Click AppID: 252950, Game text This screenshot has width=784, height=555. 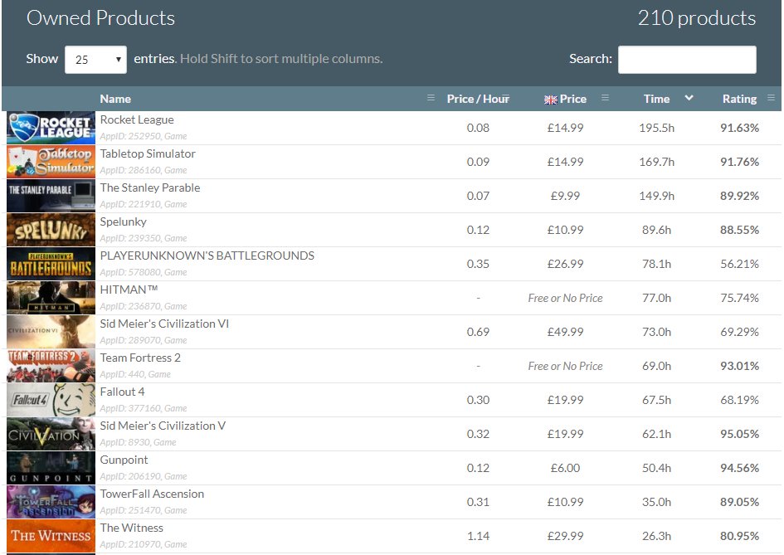pyautogui.click(x=143, y=136)
